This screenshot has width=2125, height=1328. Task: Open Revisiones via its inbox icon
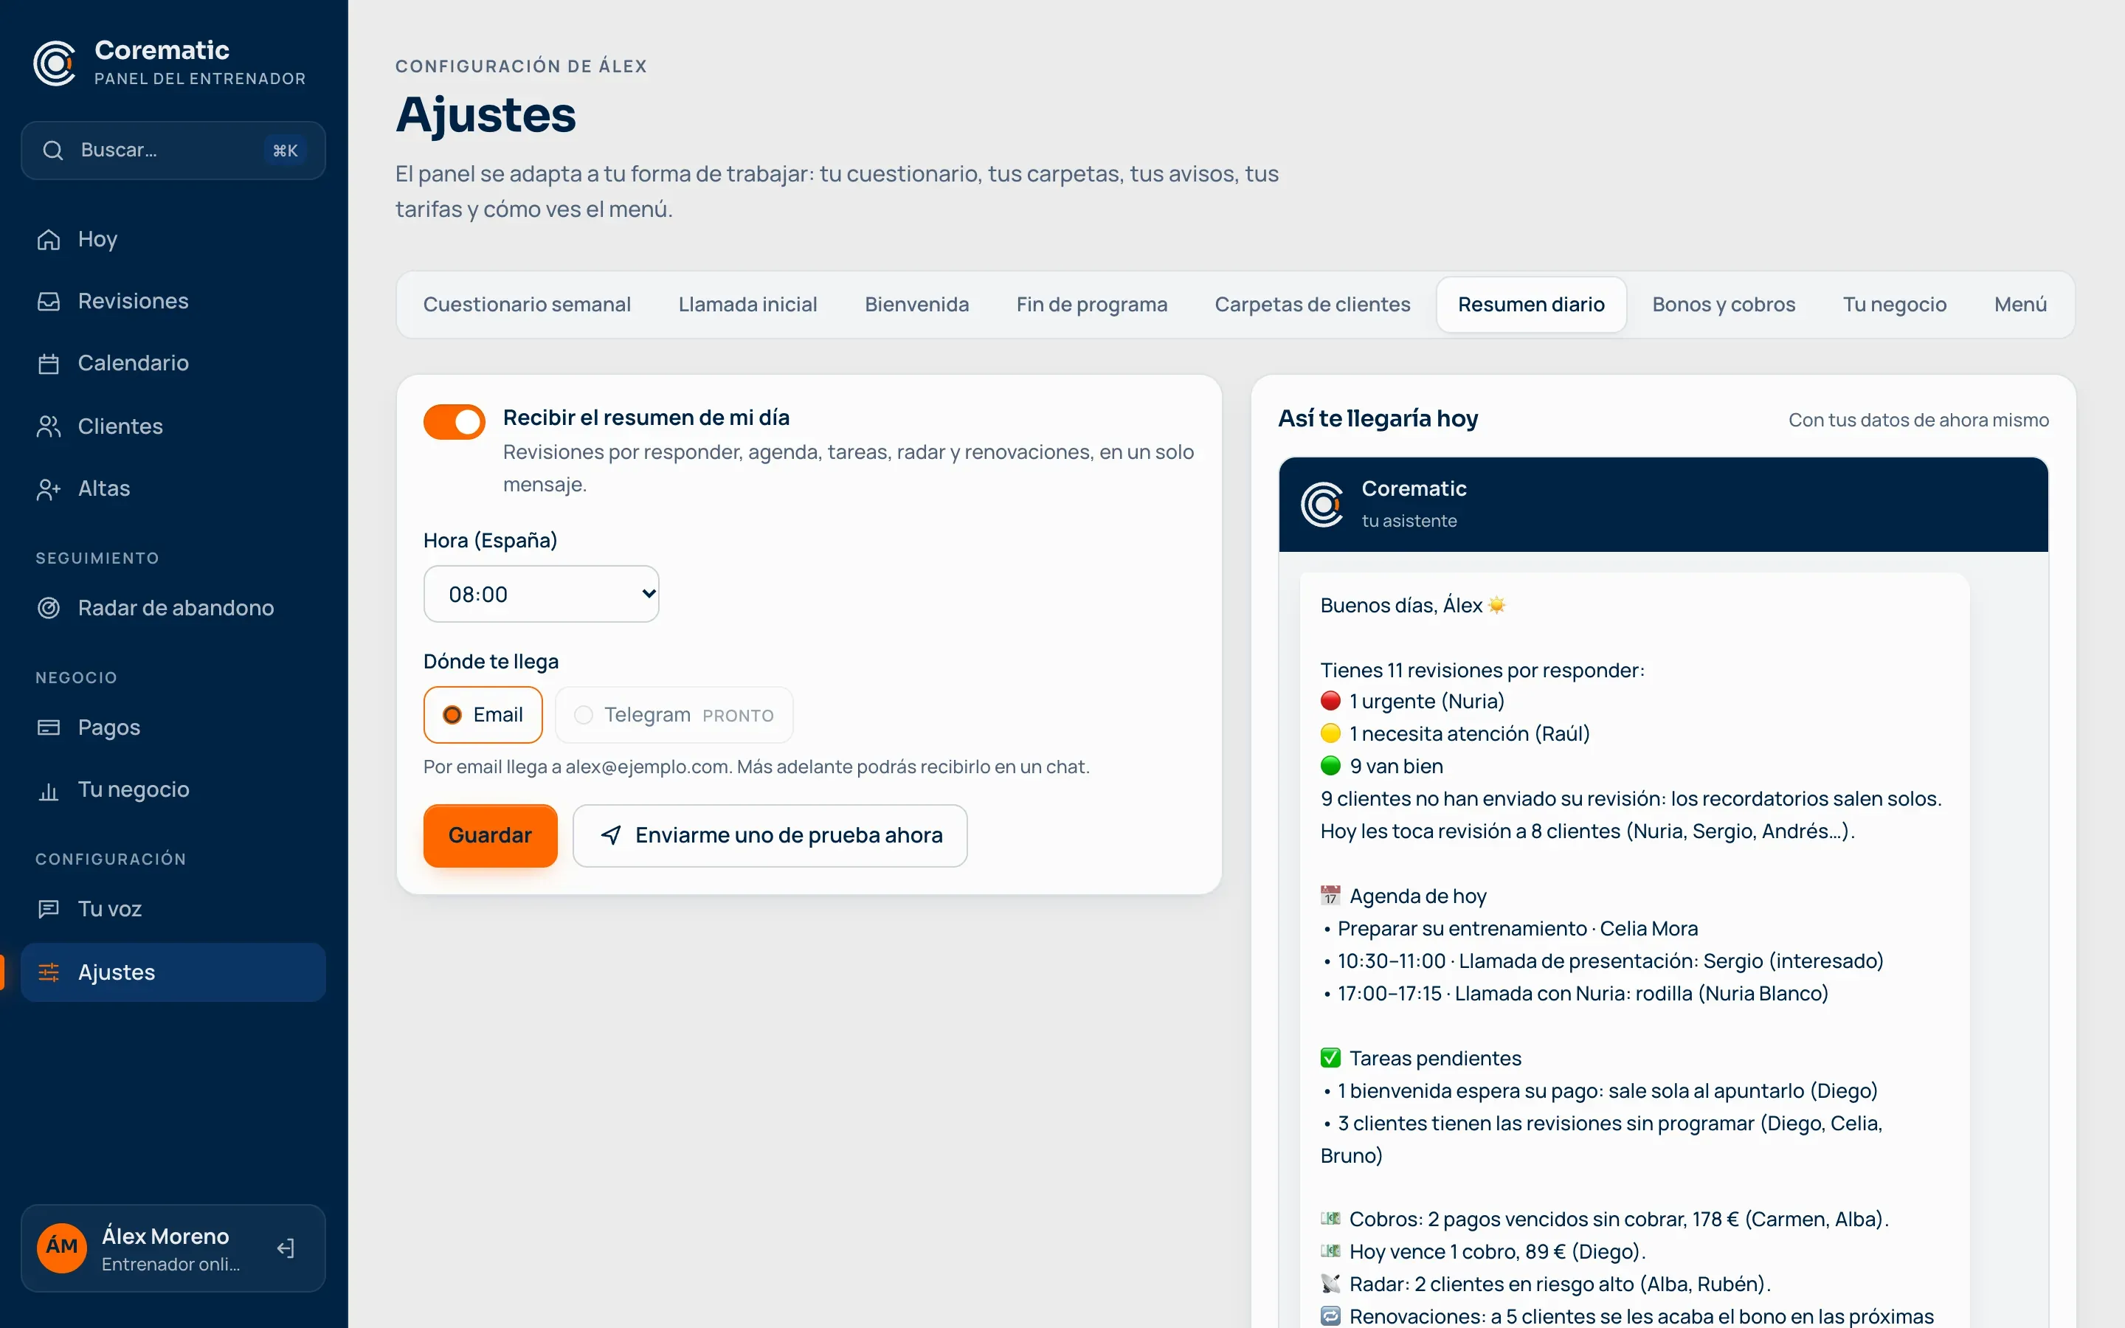(48, 301)
